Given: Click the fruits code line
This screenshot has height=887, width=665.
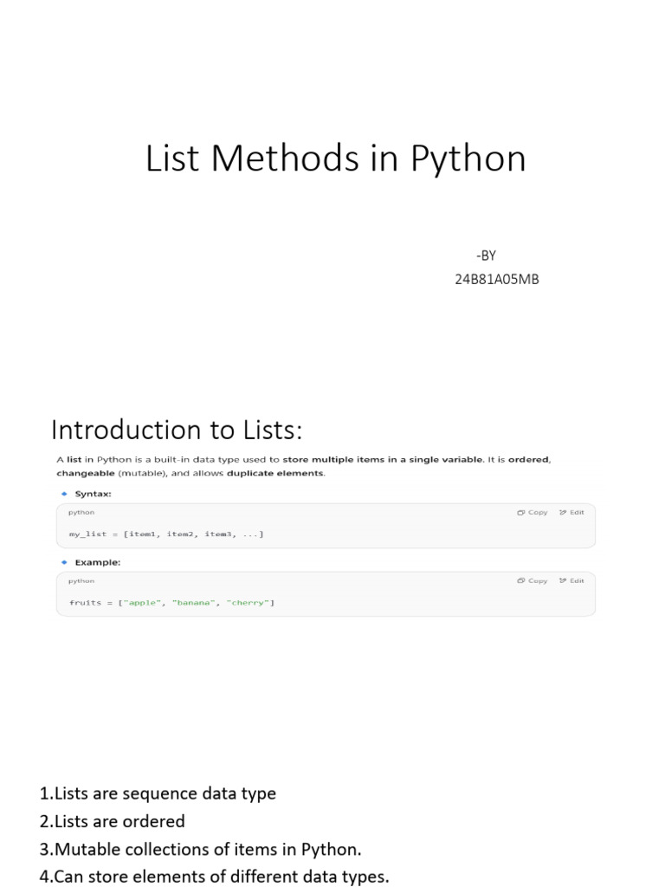Looking at the screenshot, I should [171, 602].
